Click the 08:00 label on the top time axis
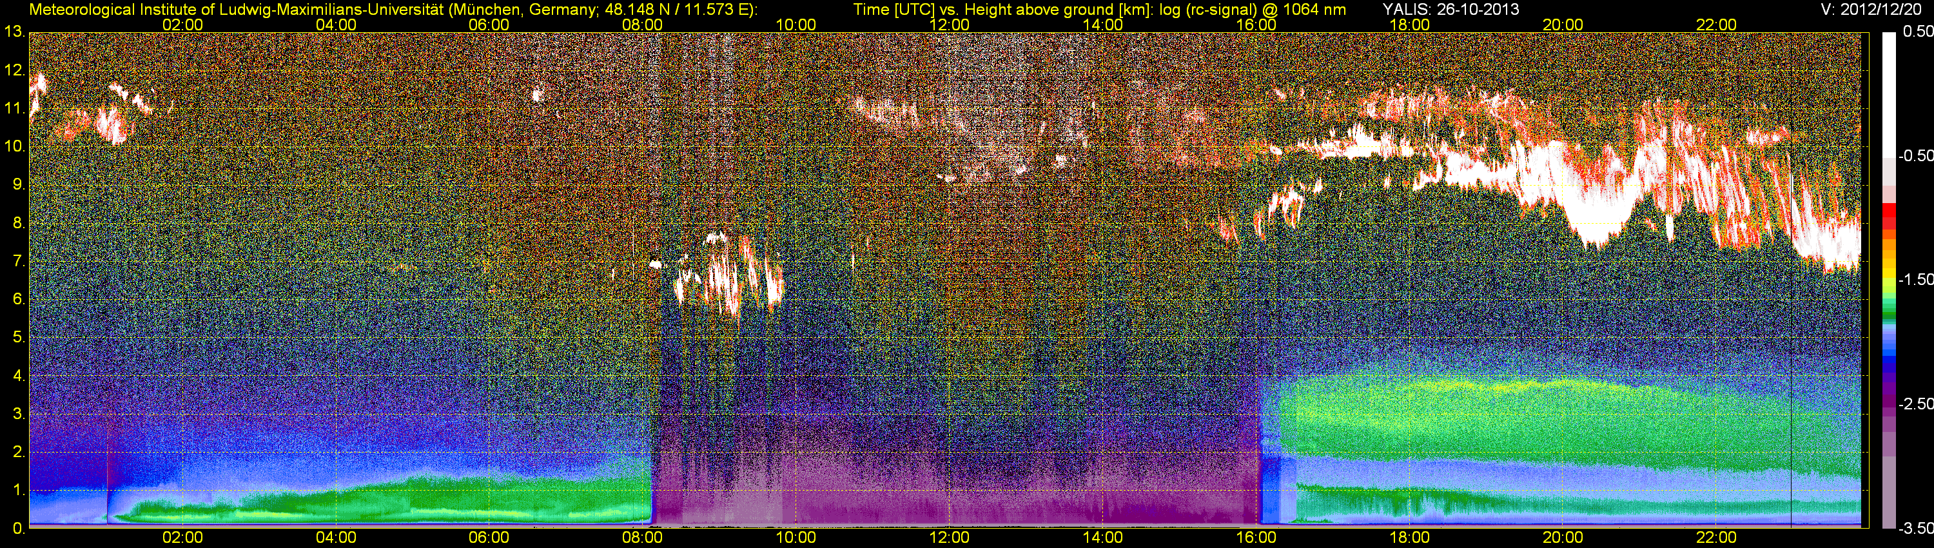This screenshot has height=548, width=1934. pyautogui.click(x=643, y=24)
